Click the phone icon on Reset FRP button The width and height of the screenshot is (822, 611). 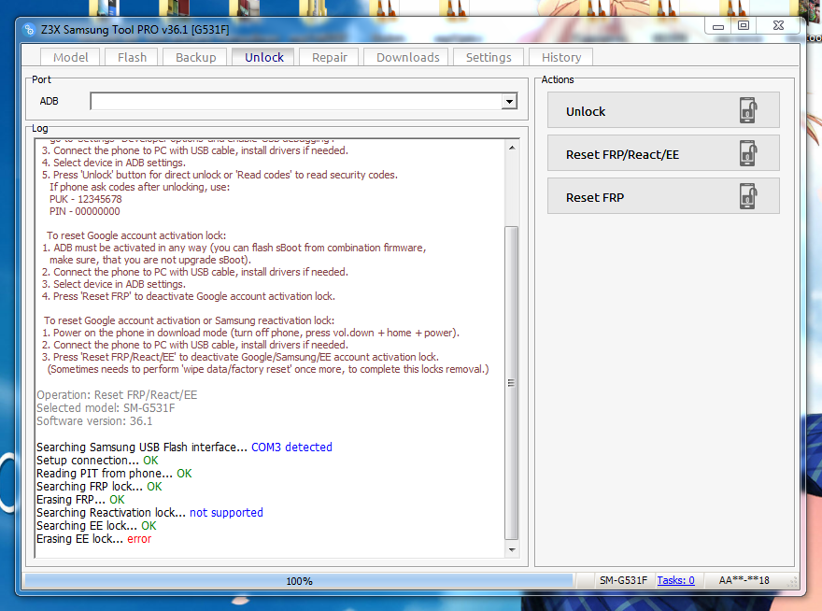pos(748,196)
